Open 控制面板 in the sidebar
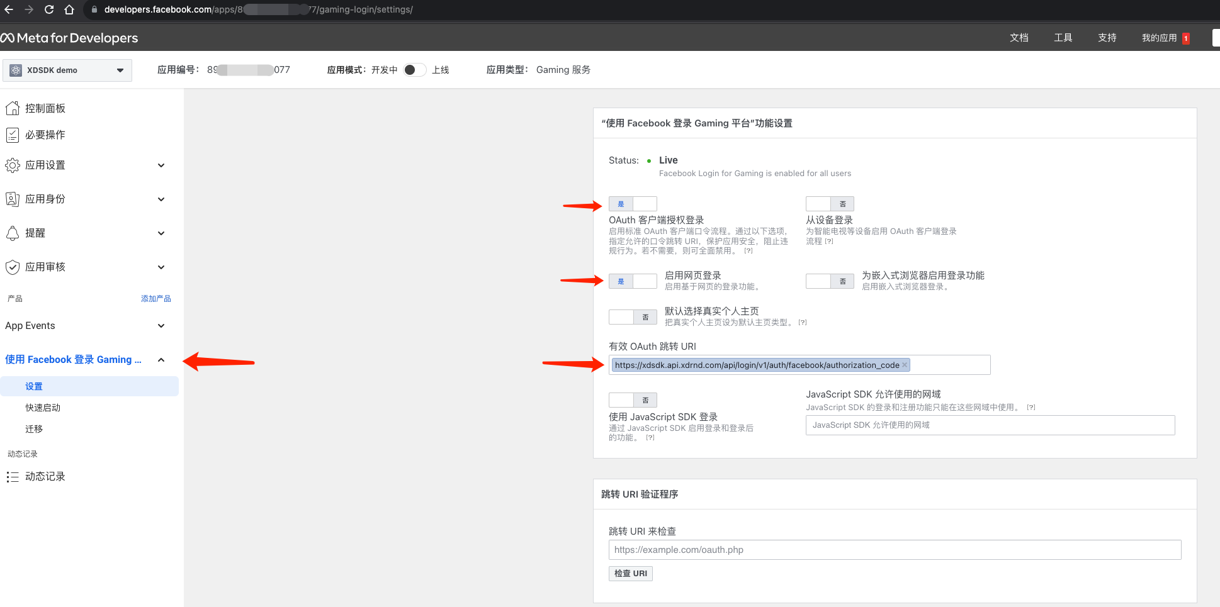 click(45, 108)
